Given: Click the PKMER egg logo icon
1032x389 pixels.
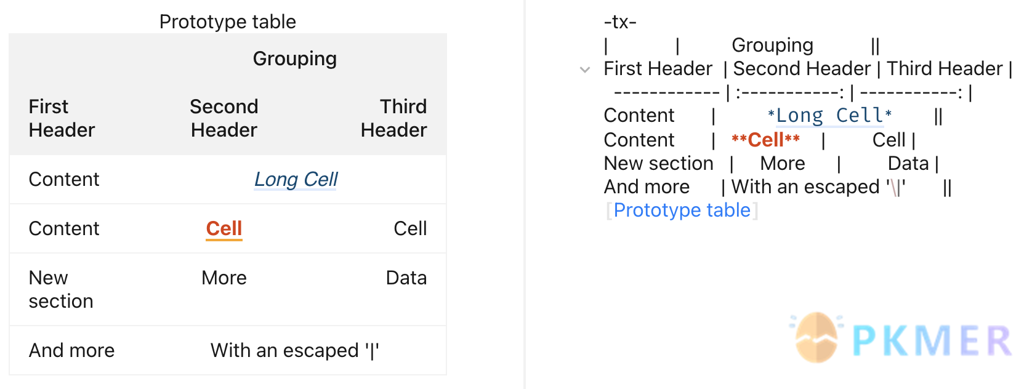Looking at the screenshot, I should (816, 337).
